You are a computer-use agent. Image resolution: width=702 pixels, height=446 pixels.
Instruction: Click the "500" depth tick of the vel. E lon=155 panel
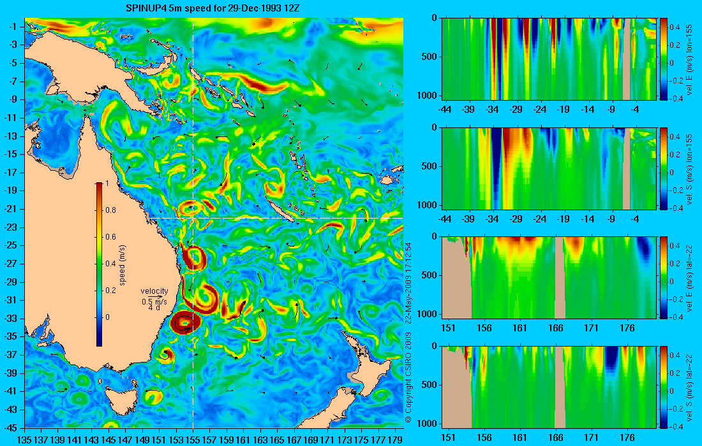pyautogui.click(x=430, y=57)
